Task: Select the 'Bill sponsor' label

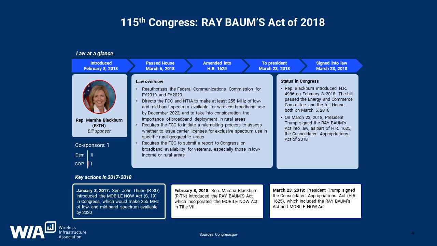Action: click(x=99, y=131)
